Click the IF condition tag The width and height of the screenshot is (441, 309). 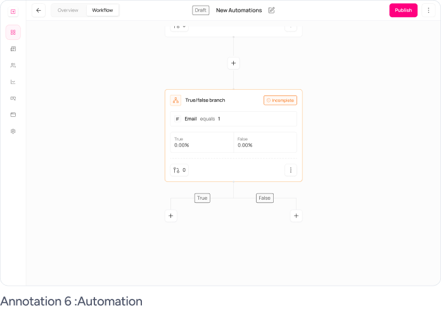coord(177,119)
